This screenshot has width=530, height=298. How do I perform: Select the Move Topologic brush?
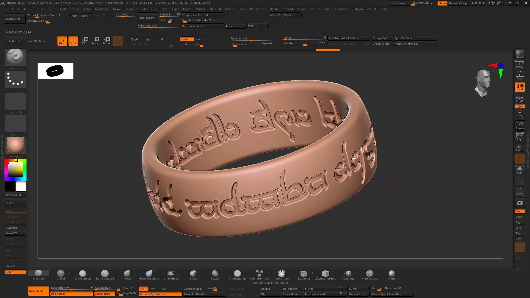click(149, 275)
